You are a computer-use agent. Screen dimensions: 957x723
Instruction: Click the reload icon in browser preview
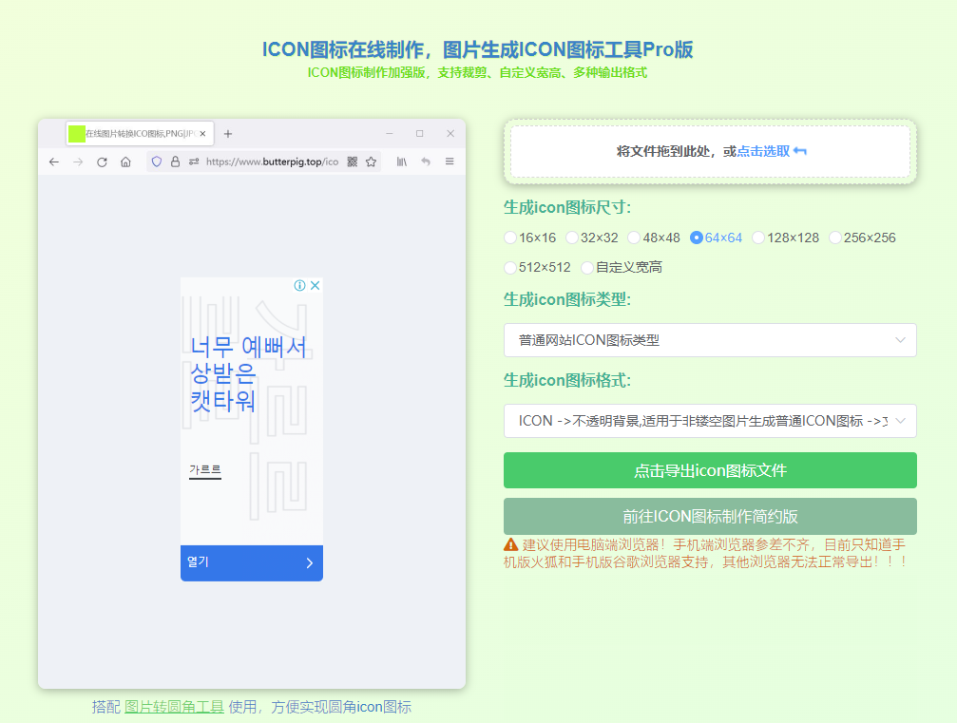(x=102, y=162)
